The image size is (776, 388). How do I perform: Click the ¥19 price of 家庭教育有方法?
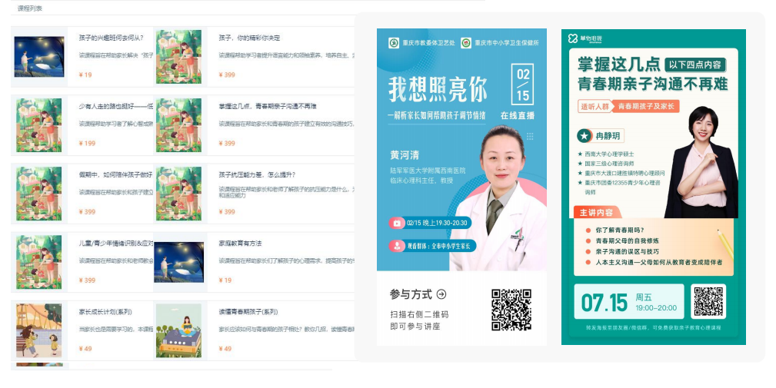225,280
